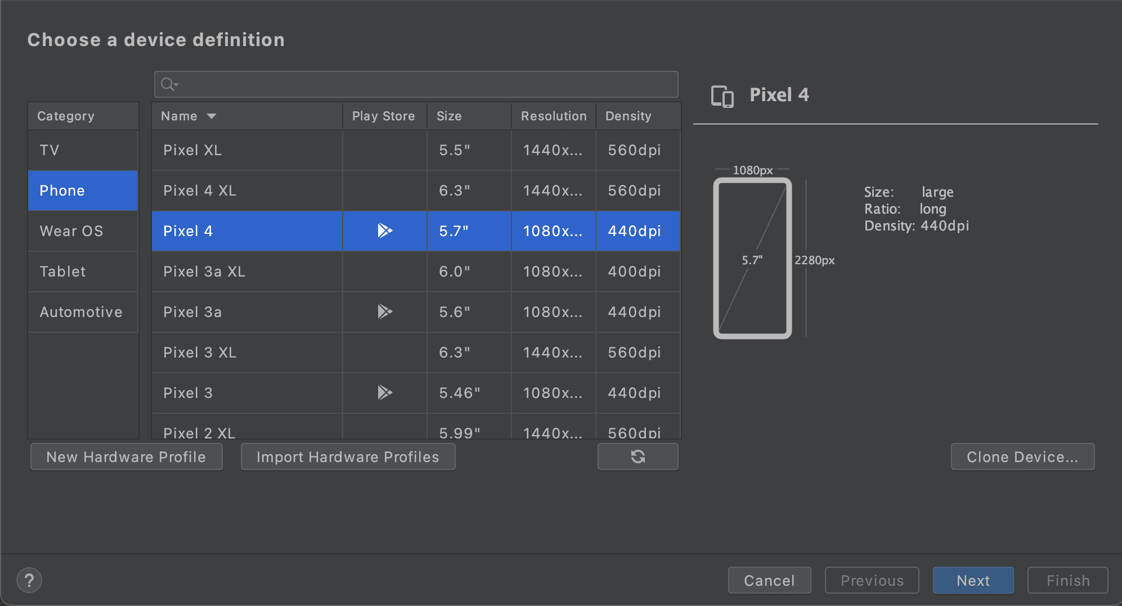Screen dimensions: 1122x606
Task: Select the Pixel 3 XL device row
Action: (416, 352)
